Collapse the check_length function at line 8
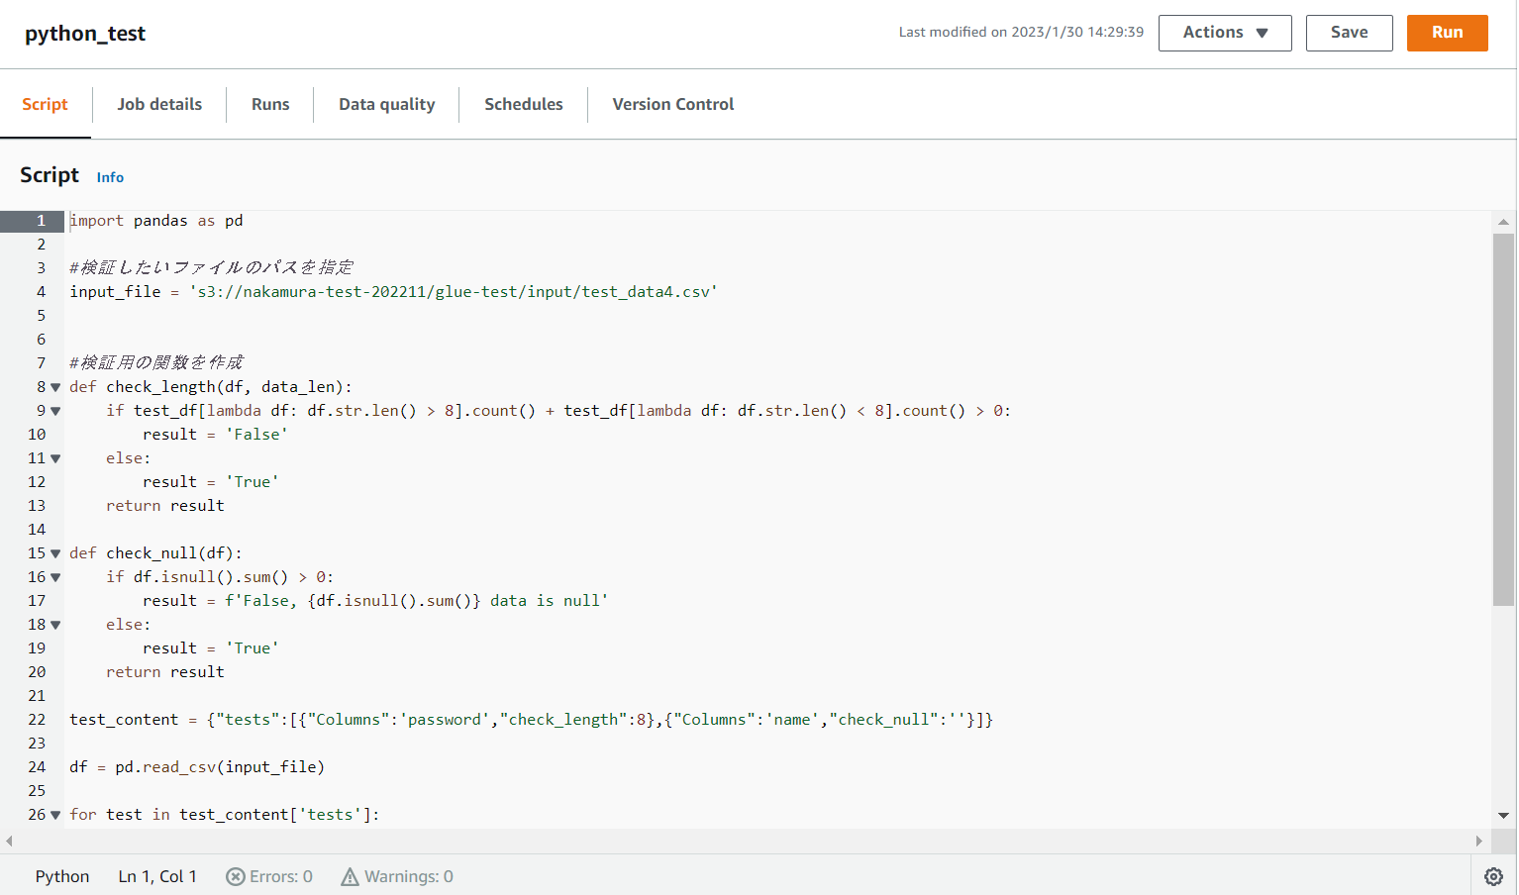The height and width of the screenshot is (895, 1519). point(55,387)
